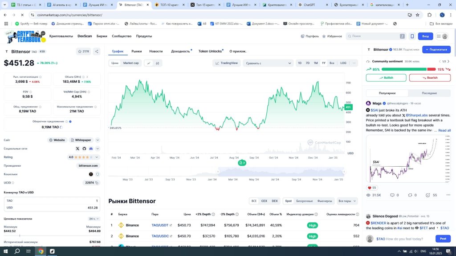
Task: Open the chart events marker labeled 2
Action: click(x=242, y=163)
